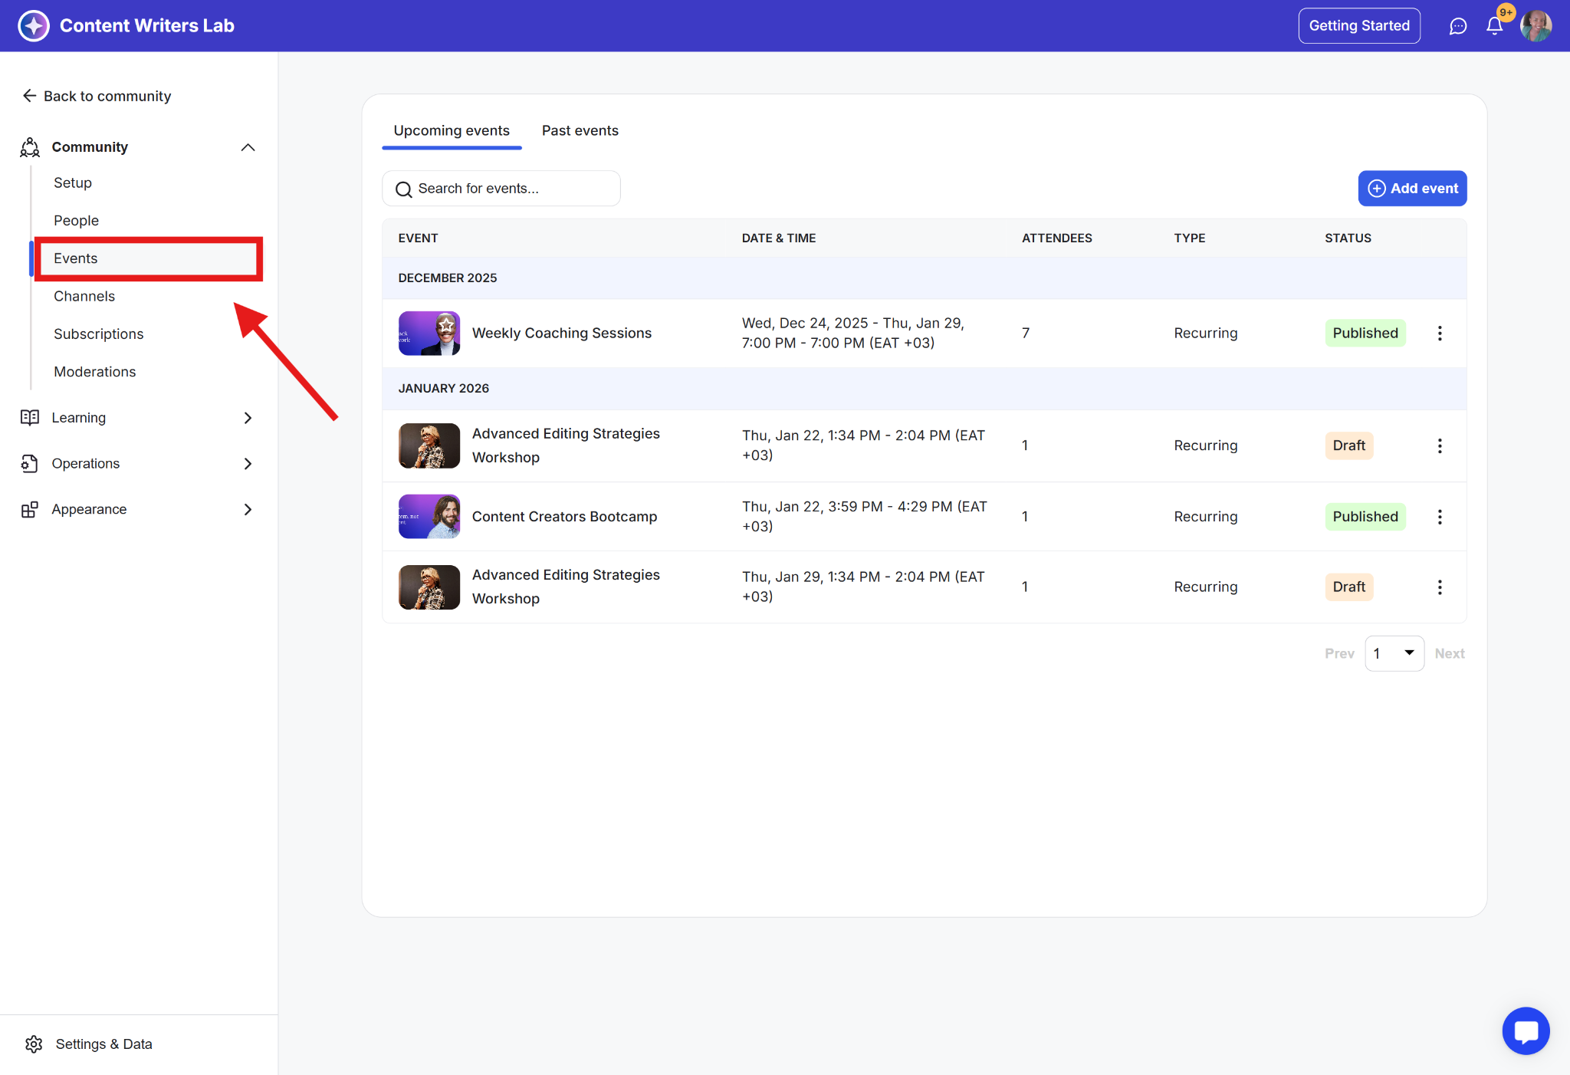The image size is (1570, 1075).
Task: Switch to Past events tab
Action: (x=580, y=130)
